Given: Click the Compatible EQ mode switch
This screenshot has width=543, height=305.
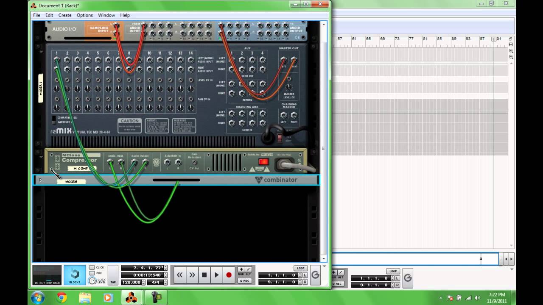Looking at the screenshot, I should (x=54, y=119).
